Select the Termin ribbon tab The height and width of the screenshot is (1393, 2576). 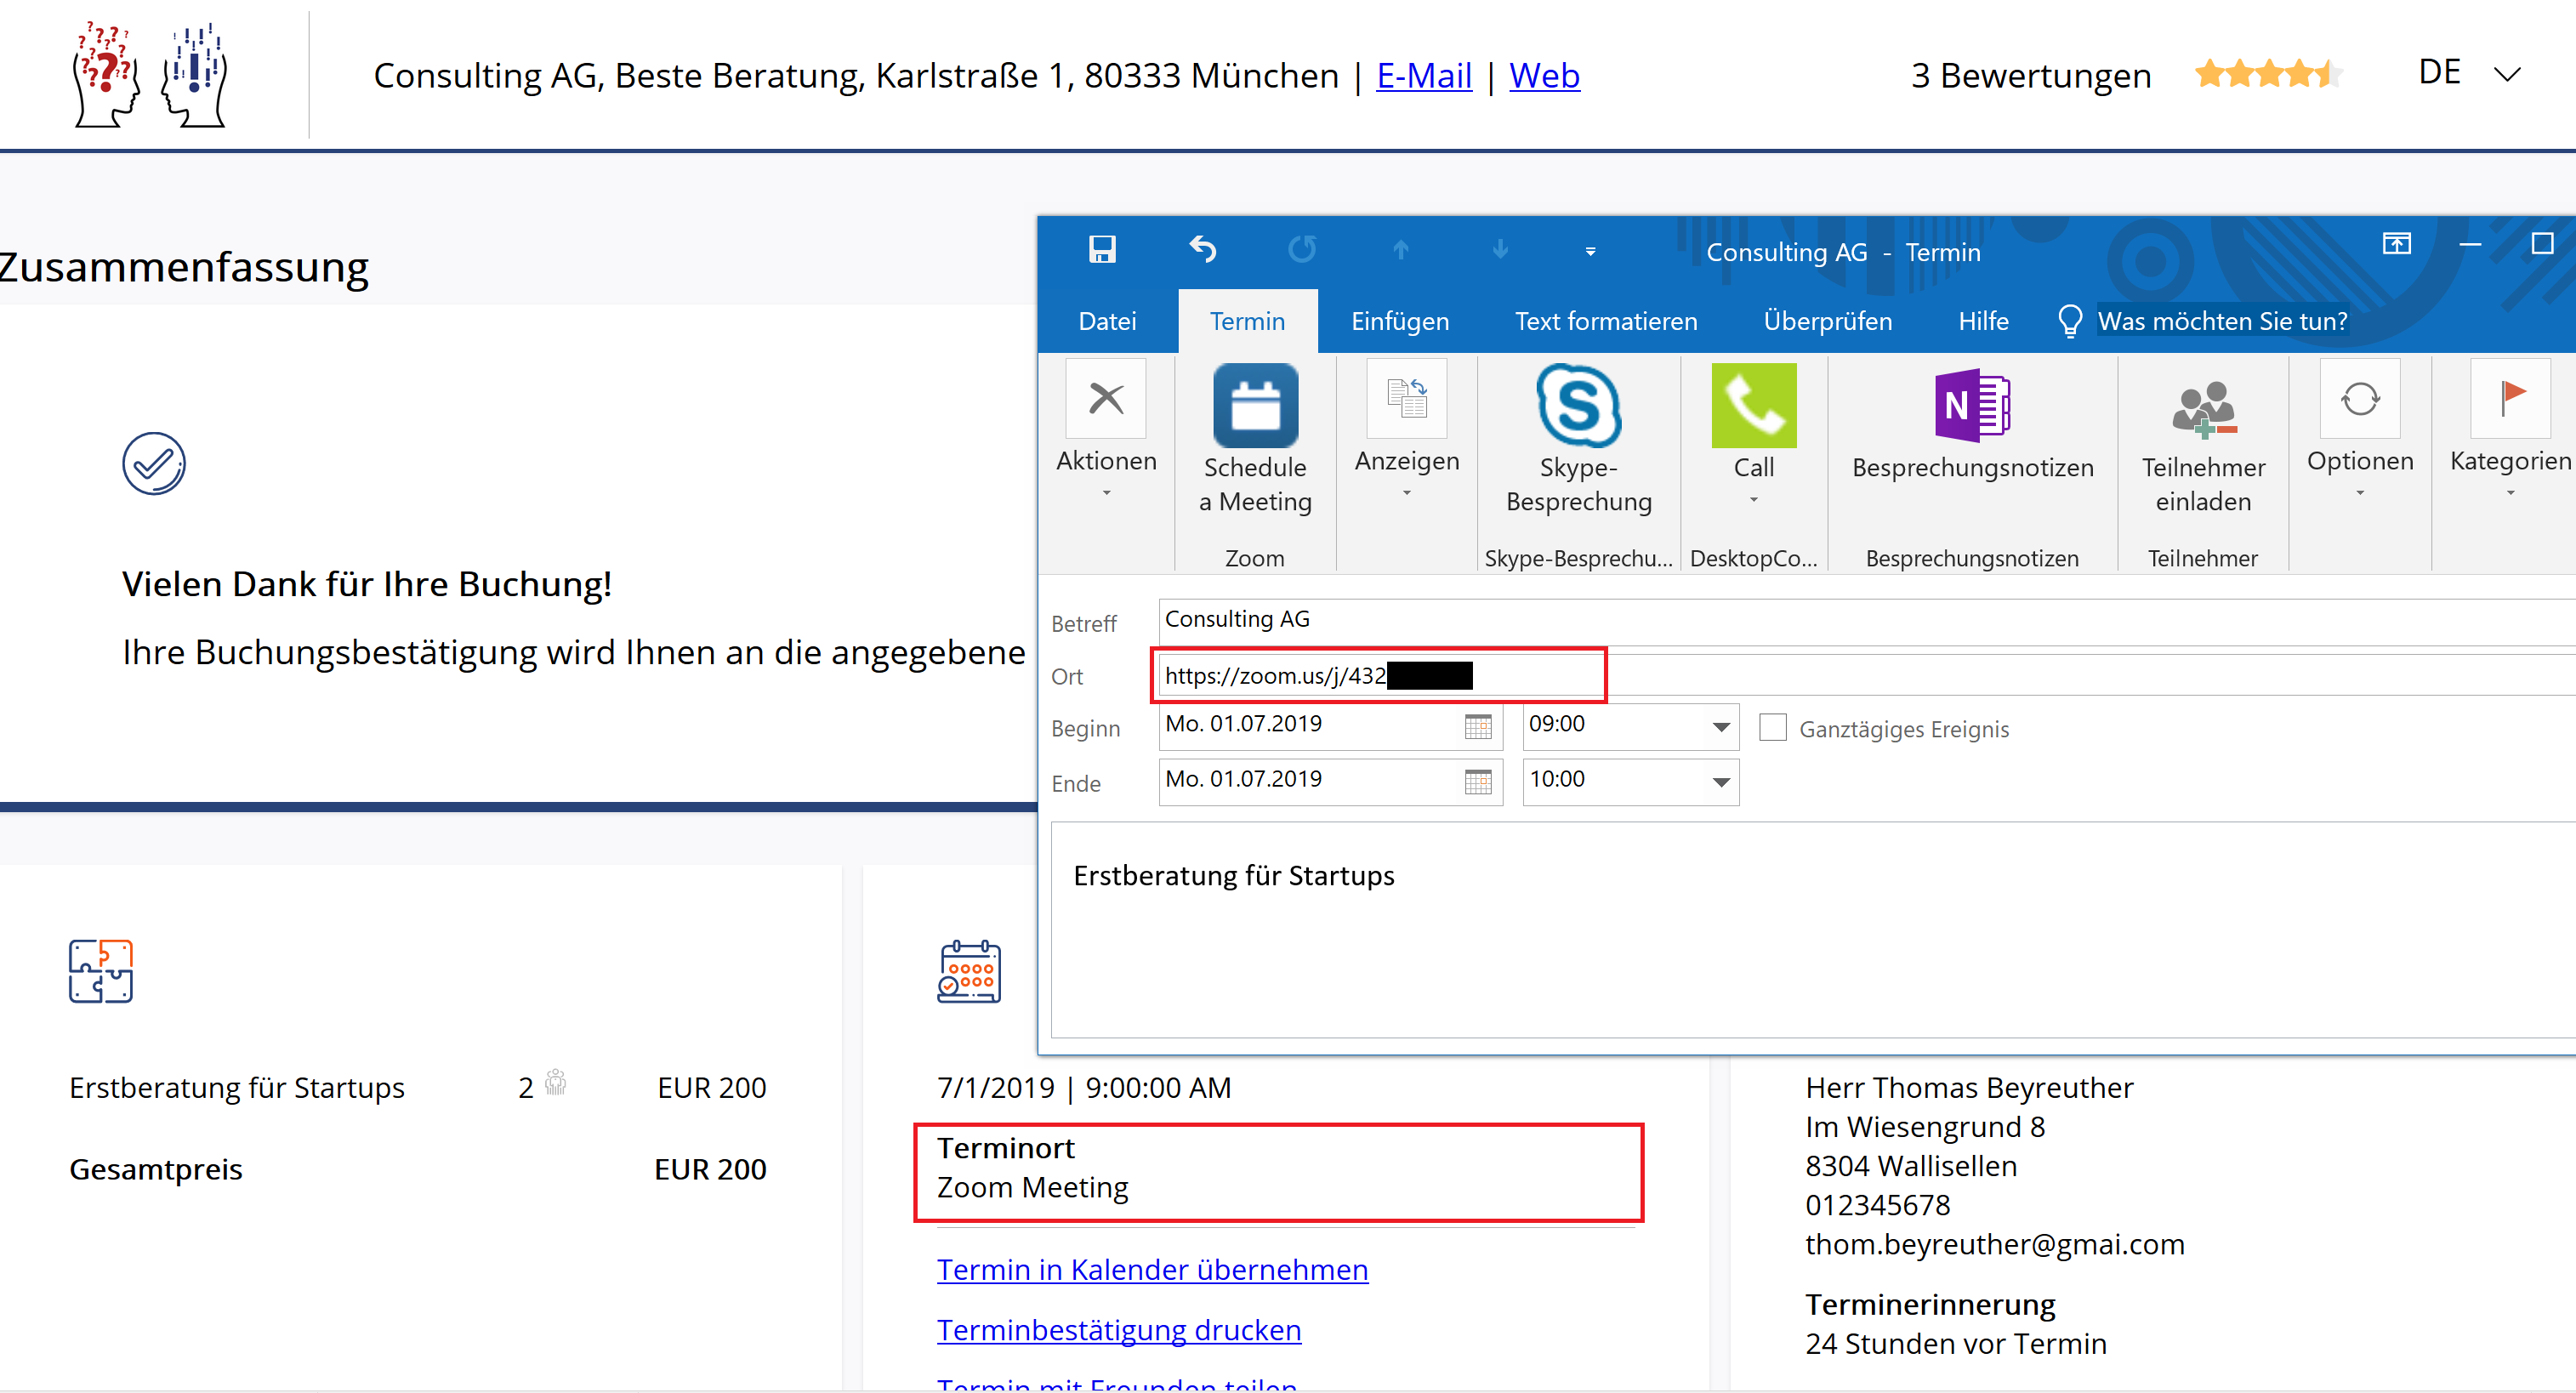(1247, 321)
